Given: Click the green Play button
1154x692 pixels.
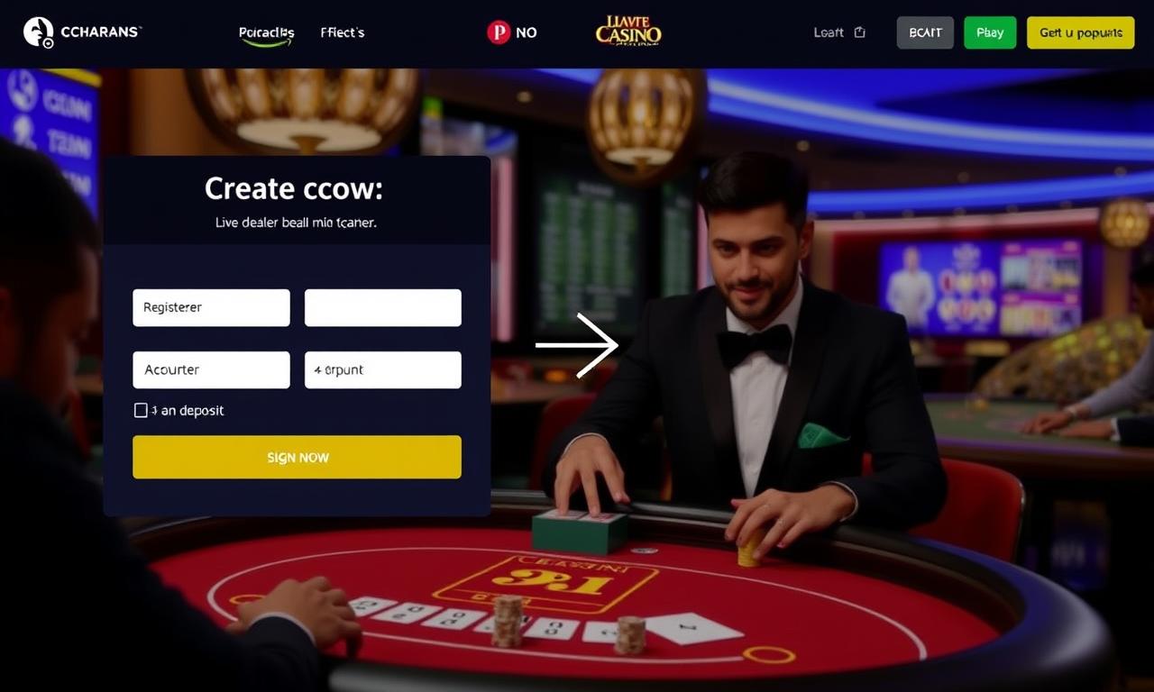Looking at the screenshot, I should [990, 32].
